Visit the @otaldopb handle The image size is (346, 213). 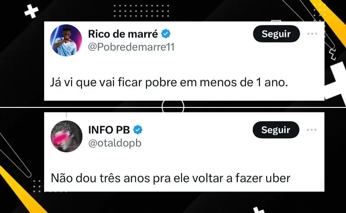(115, 143)
